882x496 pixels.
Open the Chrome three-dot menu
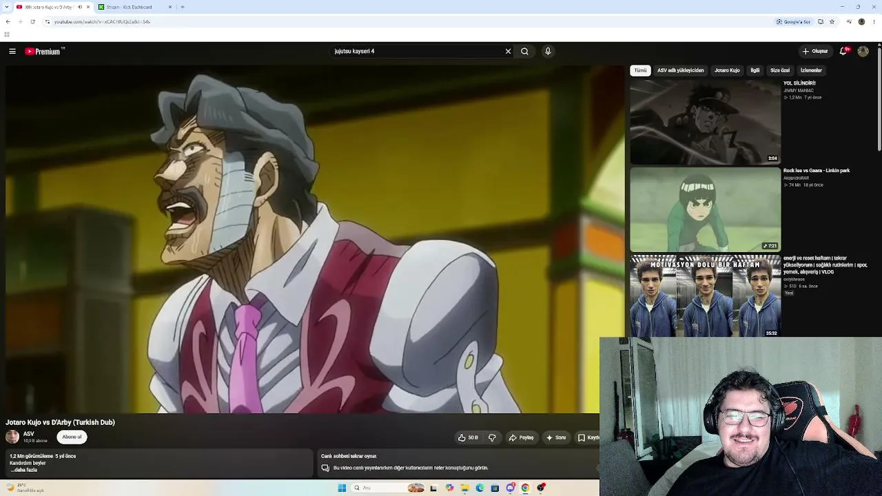pyautogui.click(x=874, y=21)
